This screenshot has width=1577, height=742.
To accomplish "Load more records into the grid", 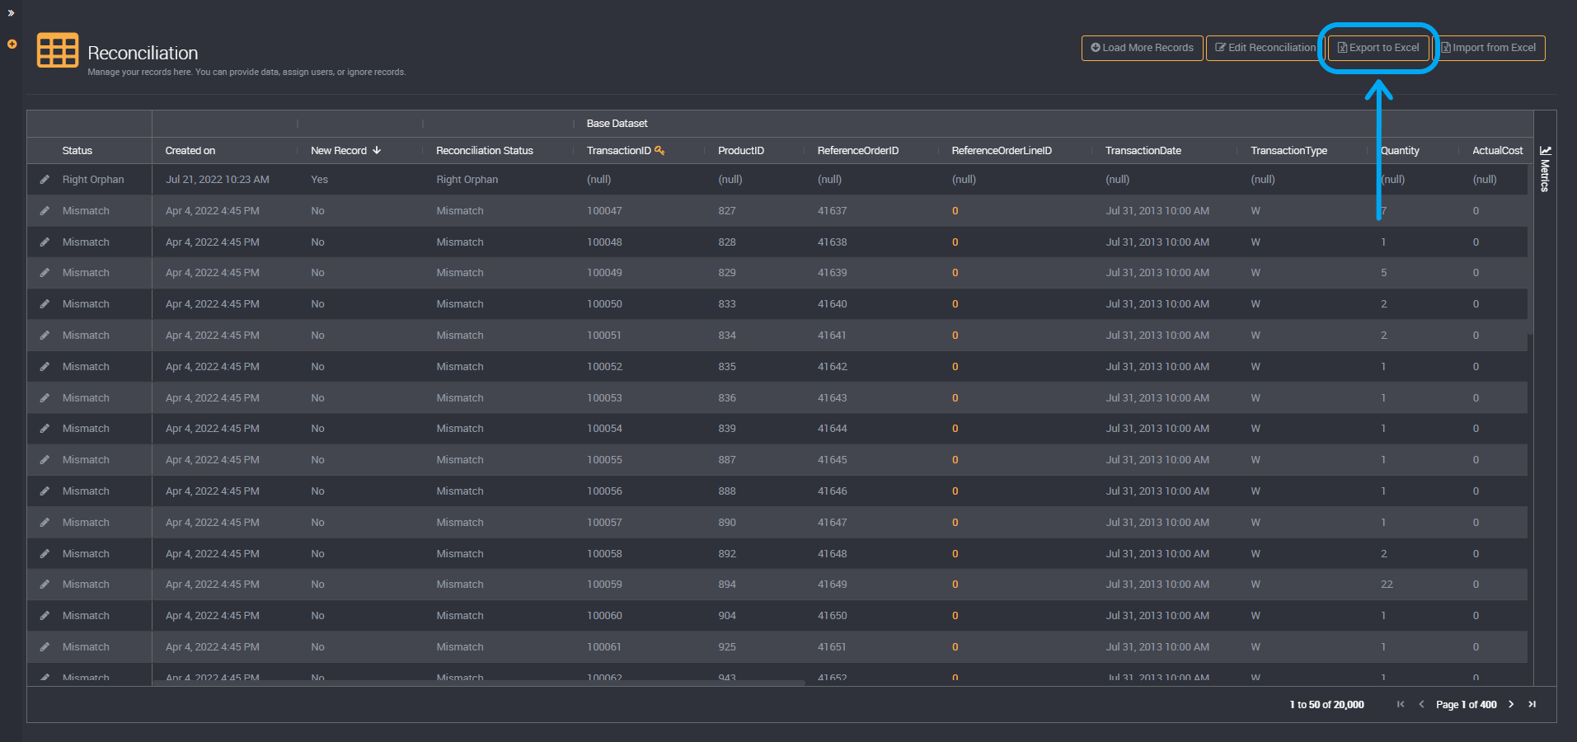I will pos(1142,48).
